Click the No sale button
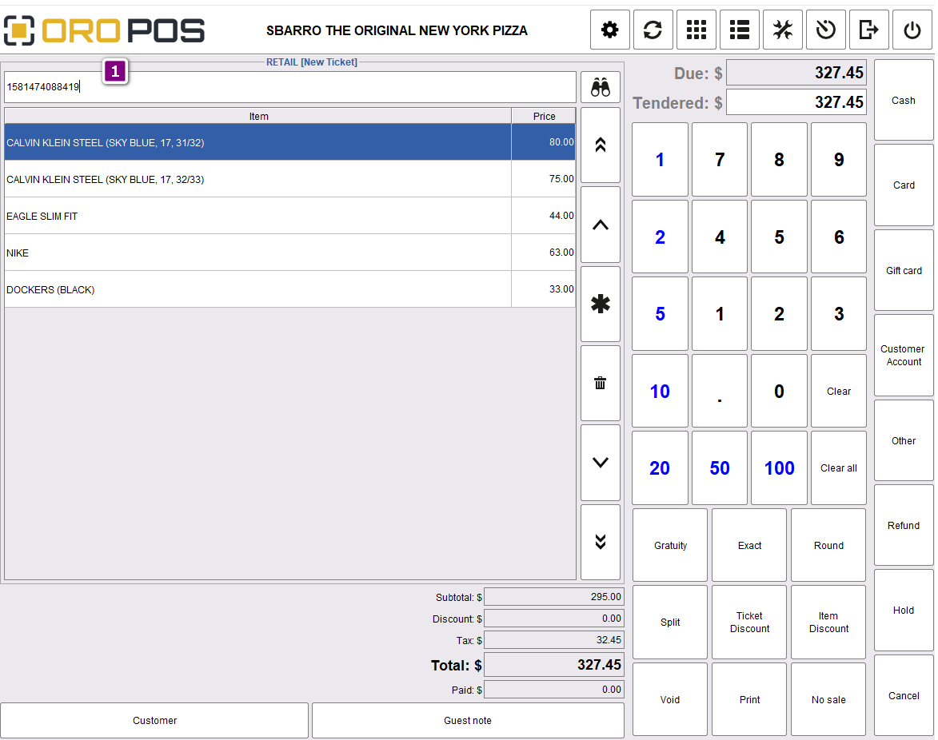938x740 pixels. 828,699
